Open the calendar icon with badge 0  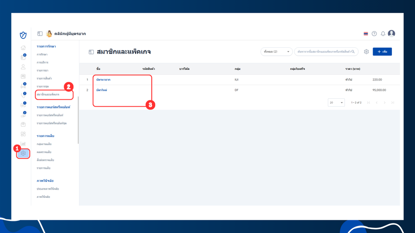(x=23, y=57)
